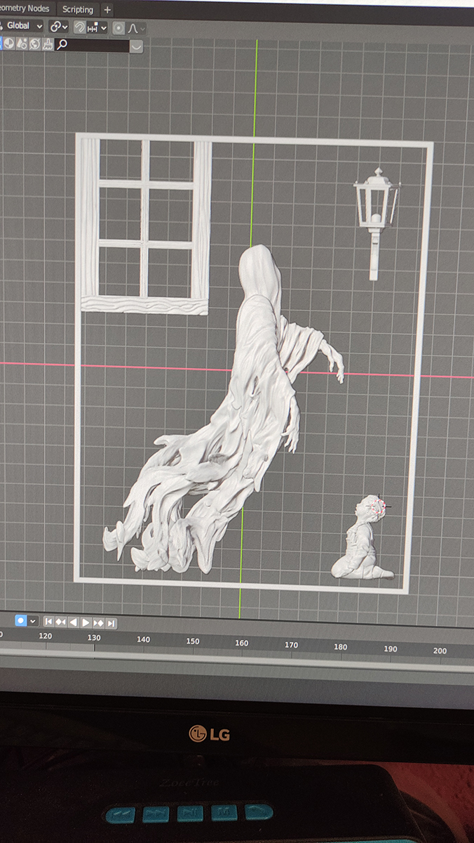This screenshot has width=474, height=843.
Task: Jump to the start frame of the timeline
Action: click(48, 622)
